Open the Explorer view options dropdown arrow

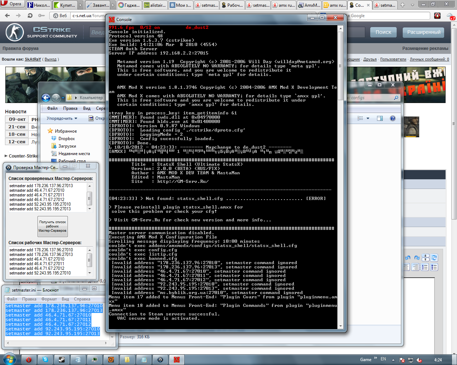click(368, 118)
